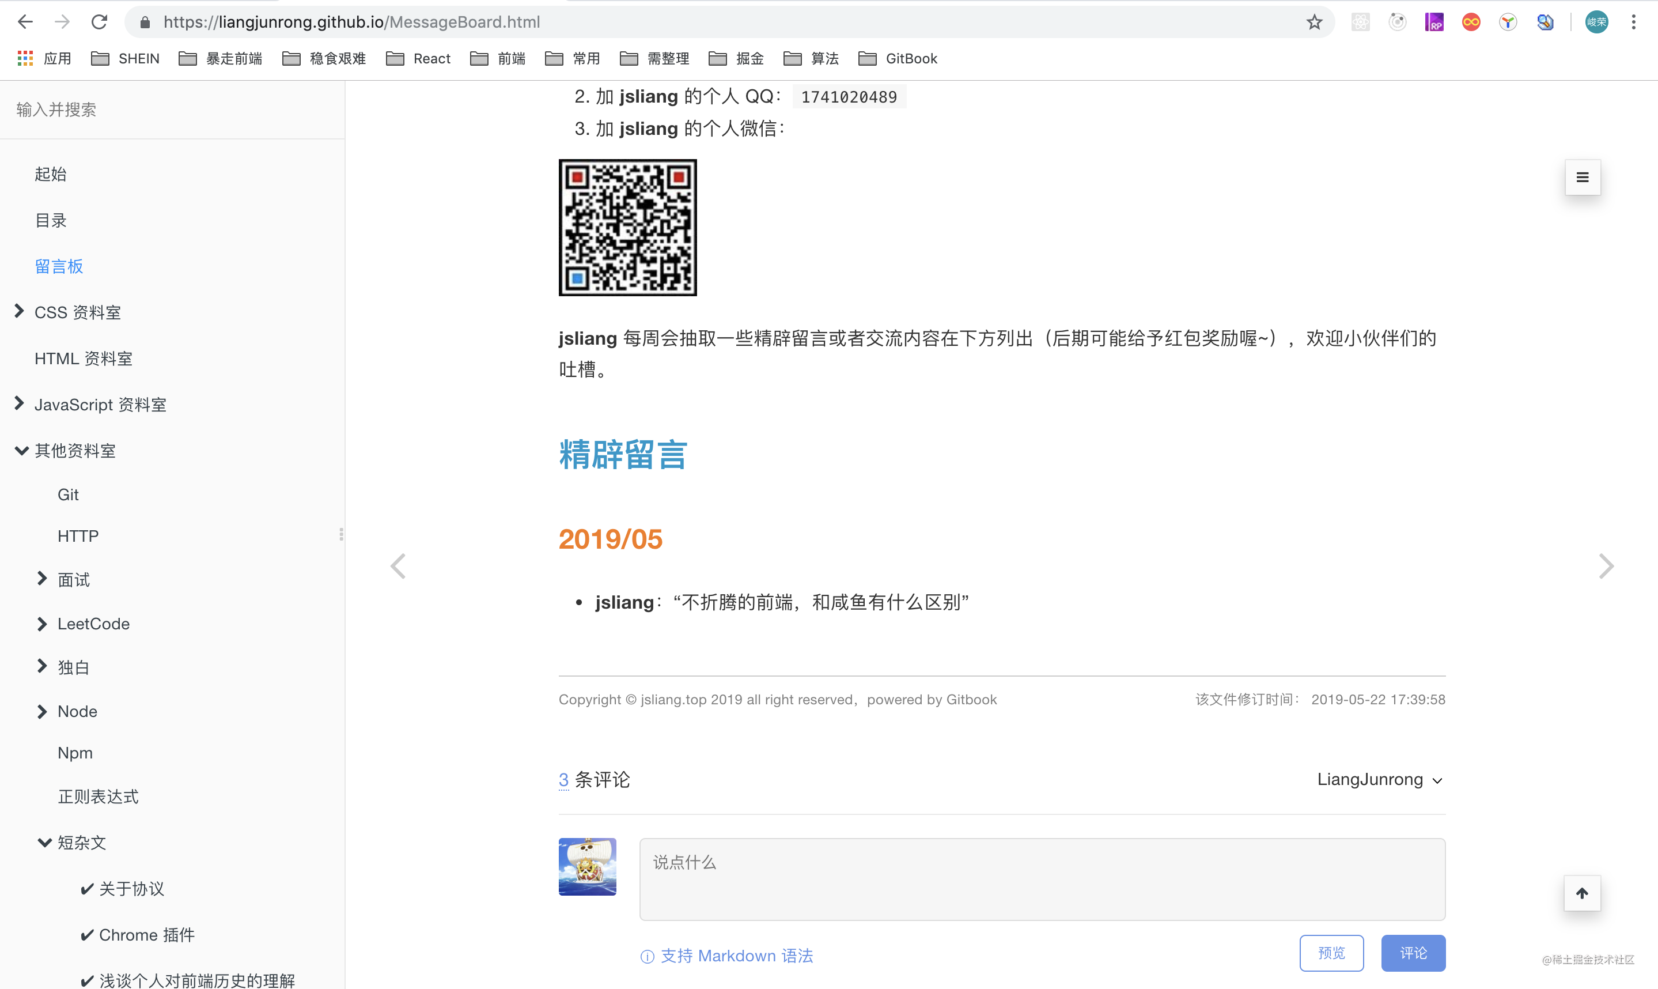
Task: Expand the CSS 资料室 section
Action: pyautogui.click(x=20, y=311)
